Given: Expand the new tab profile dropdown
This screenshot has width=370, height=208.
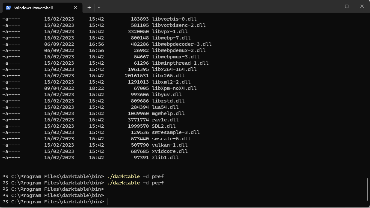Looking at the screenshot, I should tap(99, 7).
